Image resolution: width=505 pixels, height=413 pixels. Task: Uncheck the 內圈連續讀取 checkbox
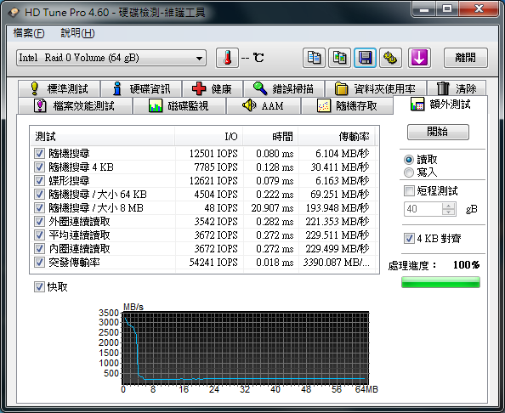point(39,249)
